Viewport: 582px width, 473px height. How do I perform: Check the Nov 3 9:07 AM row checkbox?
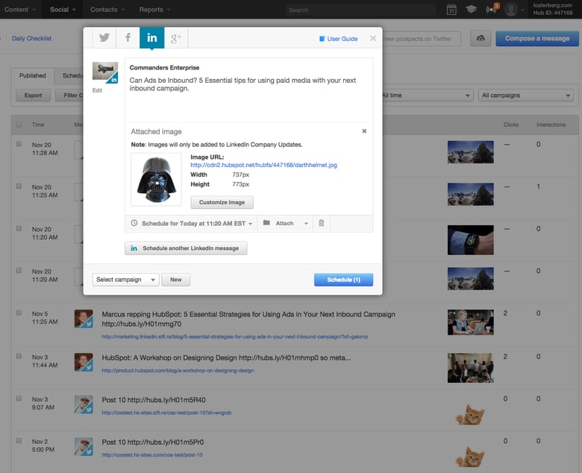[x=19, y=398]
